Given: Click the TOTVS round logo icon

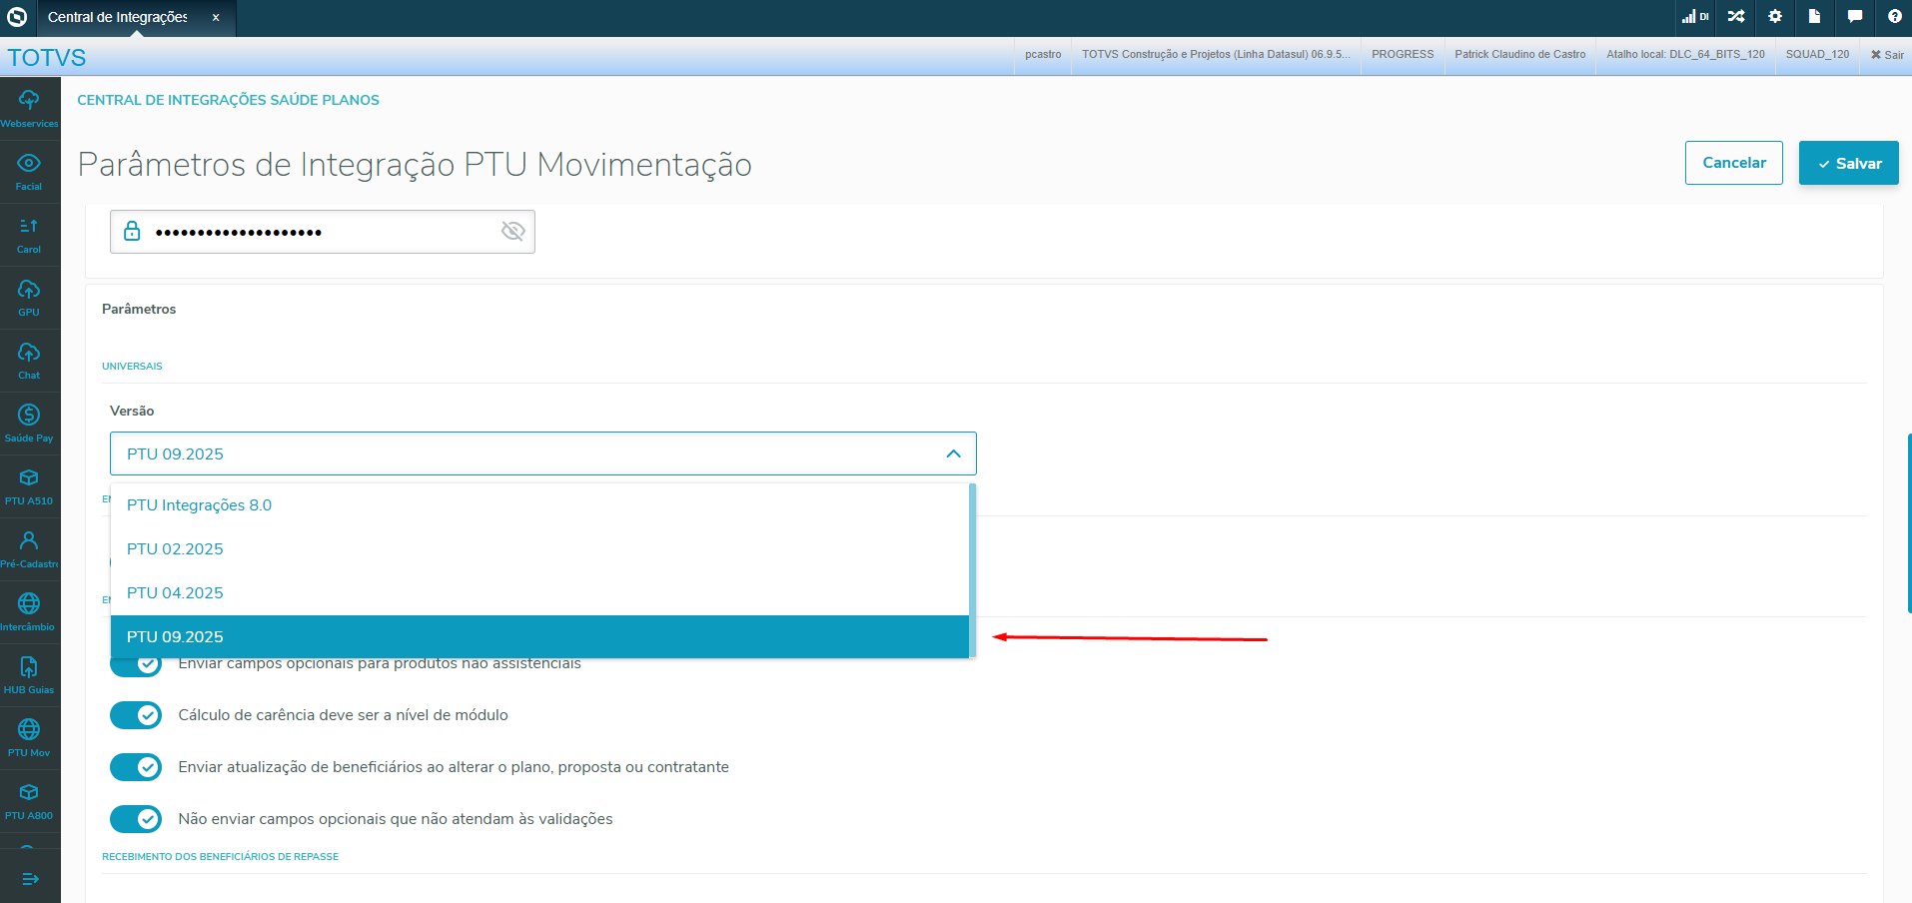Looking at the screenshot, I should click(17, 17).
